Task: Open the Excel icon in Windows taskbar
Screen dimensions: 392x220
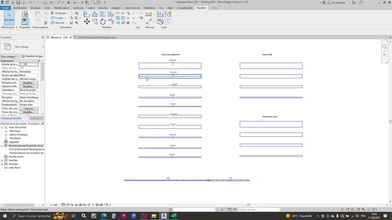Action: point(174,216)
